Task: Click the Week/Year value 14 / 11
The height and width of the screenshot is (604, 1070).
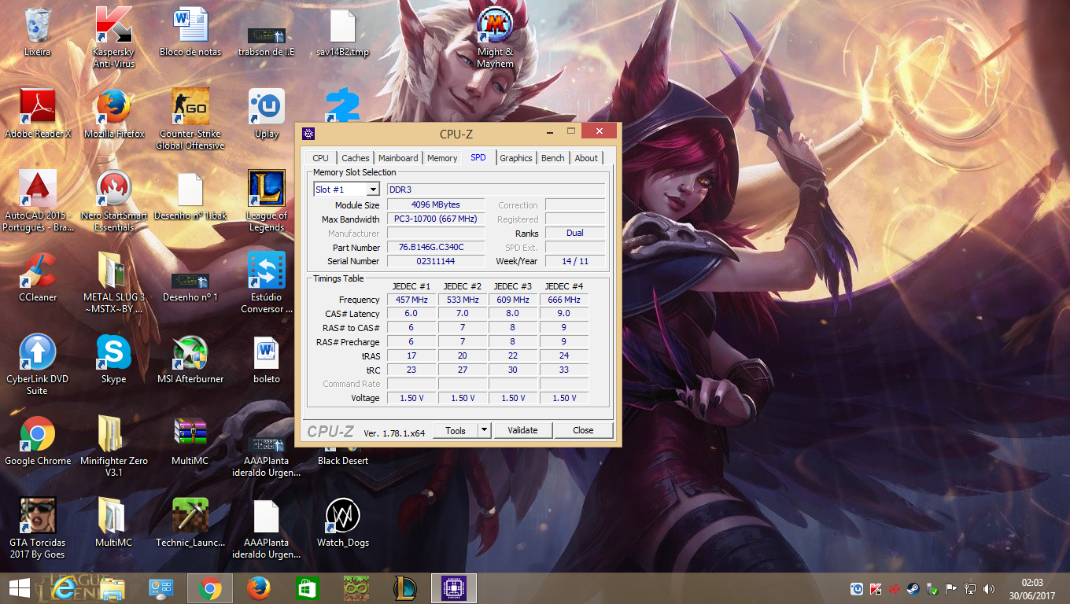Action: pyautogui.click(x=575, y=261)
